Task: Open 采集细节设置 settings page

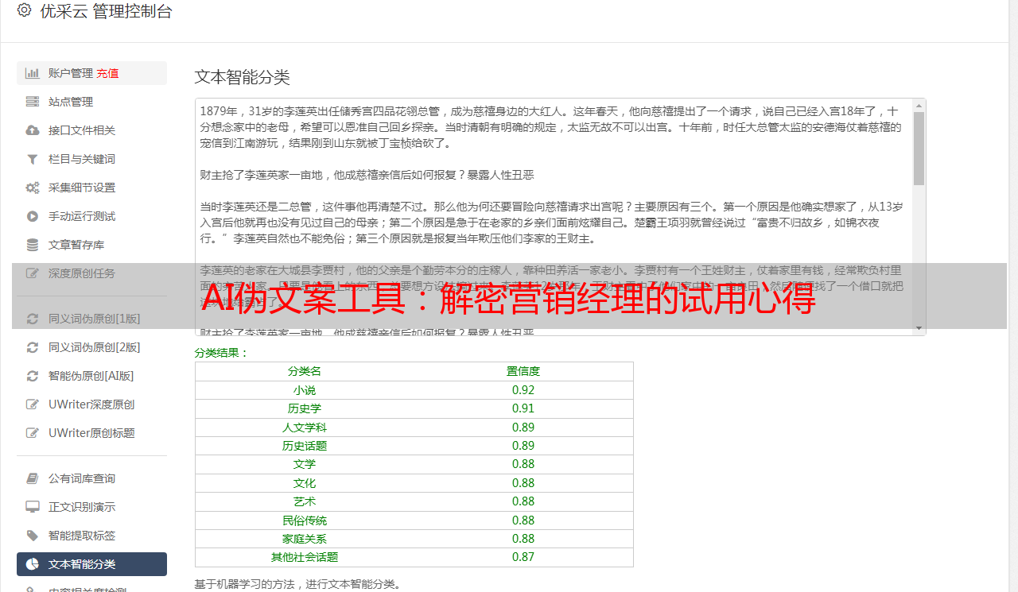Action: coord(91,188)
